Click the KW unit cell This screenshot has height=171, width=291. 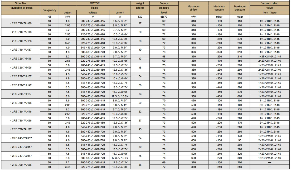point(67,17)
